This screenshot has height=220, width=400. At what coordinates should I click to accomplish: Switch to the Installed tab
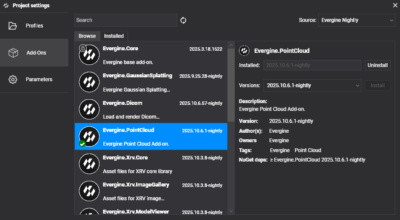pyautogui.click(x=114, y=36)
